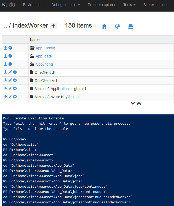Click the Kudu Remote Execution Console header text
This screenshot has height=206, width=174.
pyautogui.click(x=33, y=118)
